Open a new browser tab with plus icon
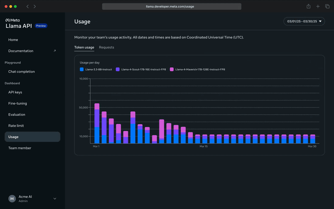 point(318,6)
